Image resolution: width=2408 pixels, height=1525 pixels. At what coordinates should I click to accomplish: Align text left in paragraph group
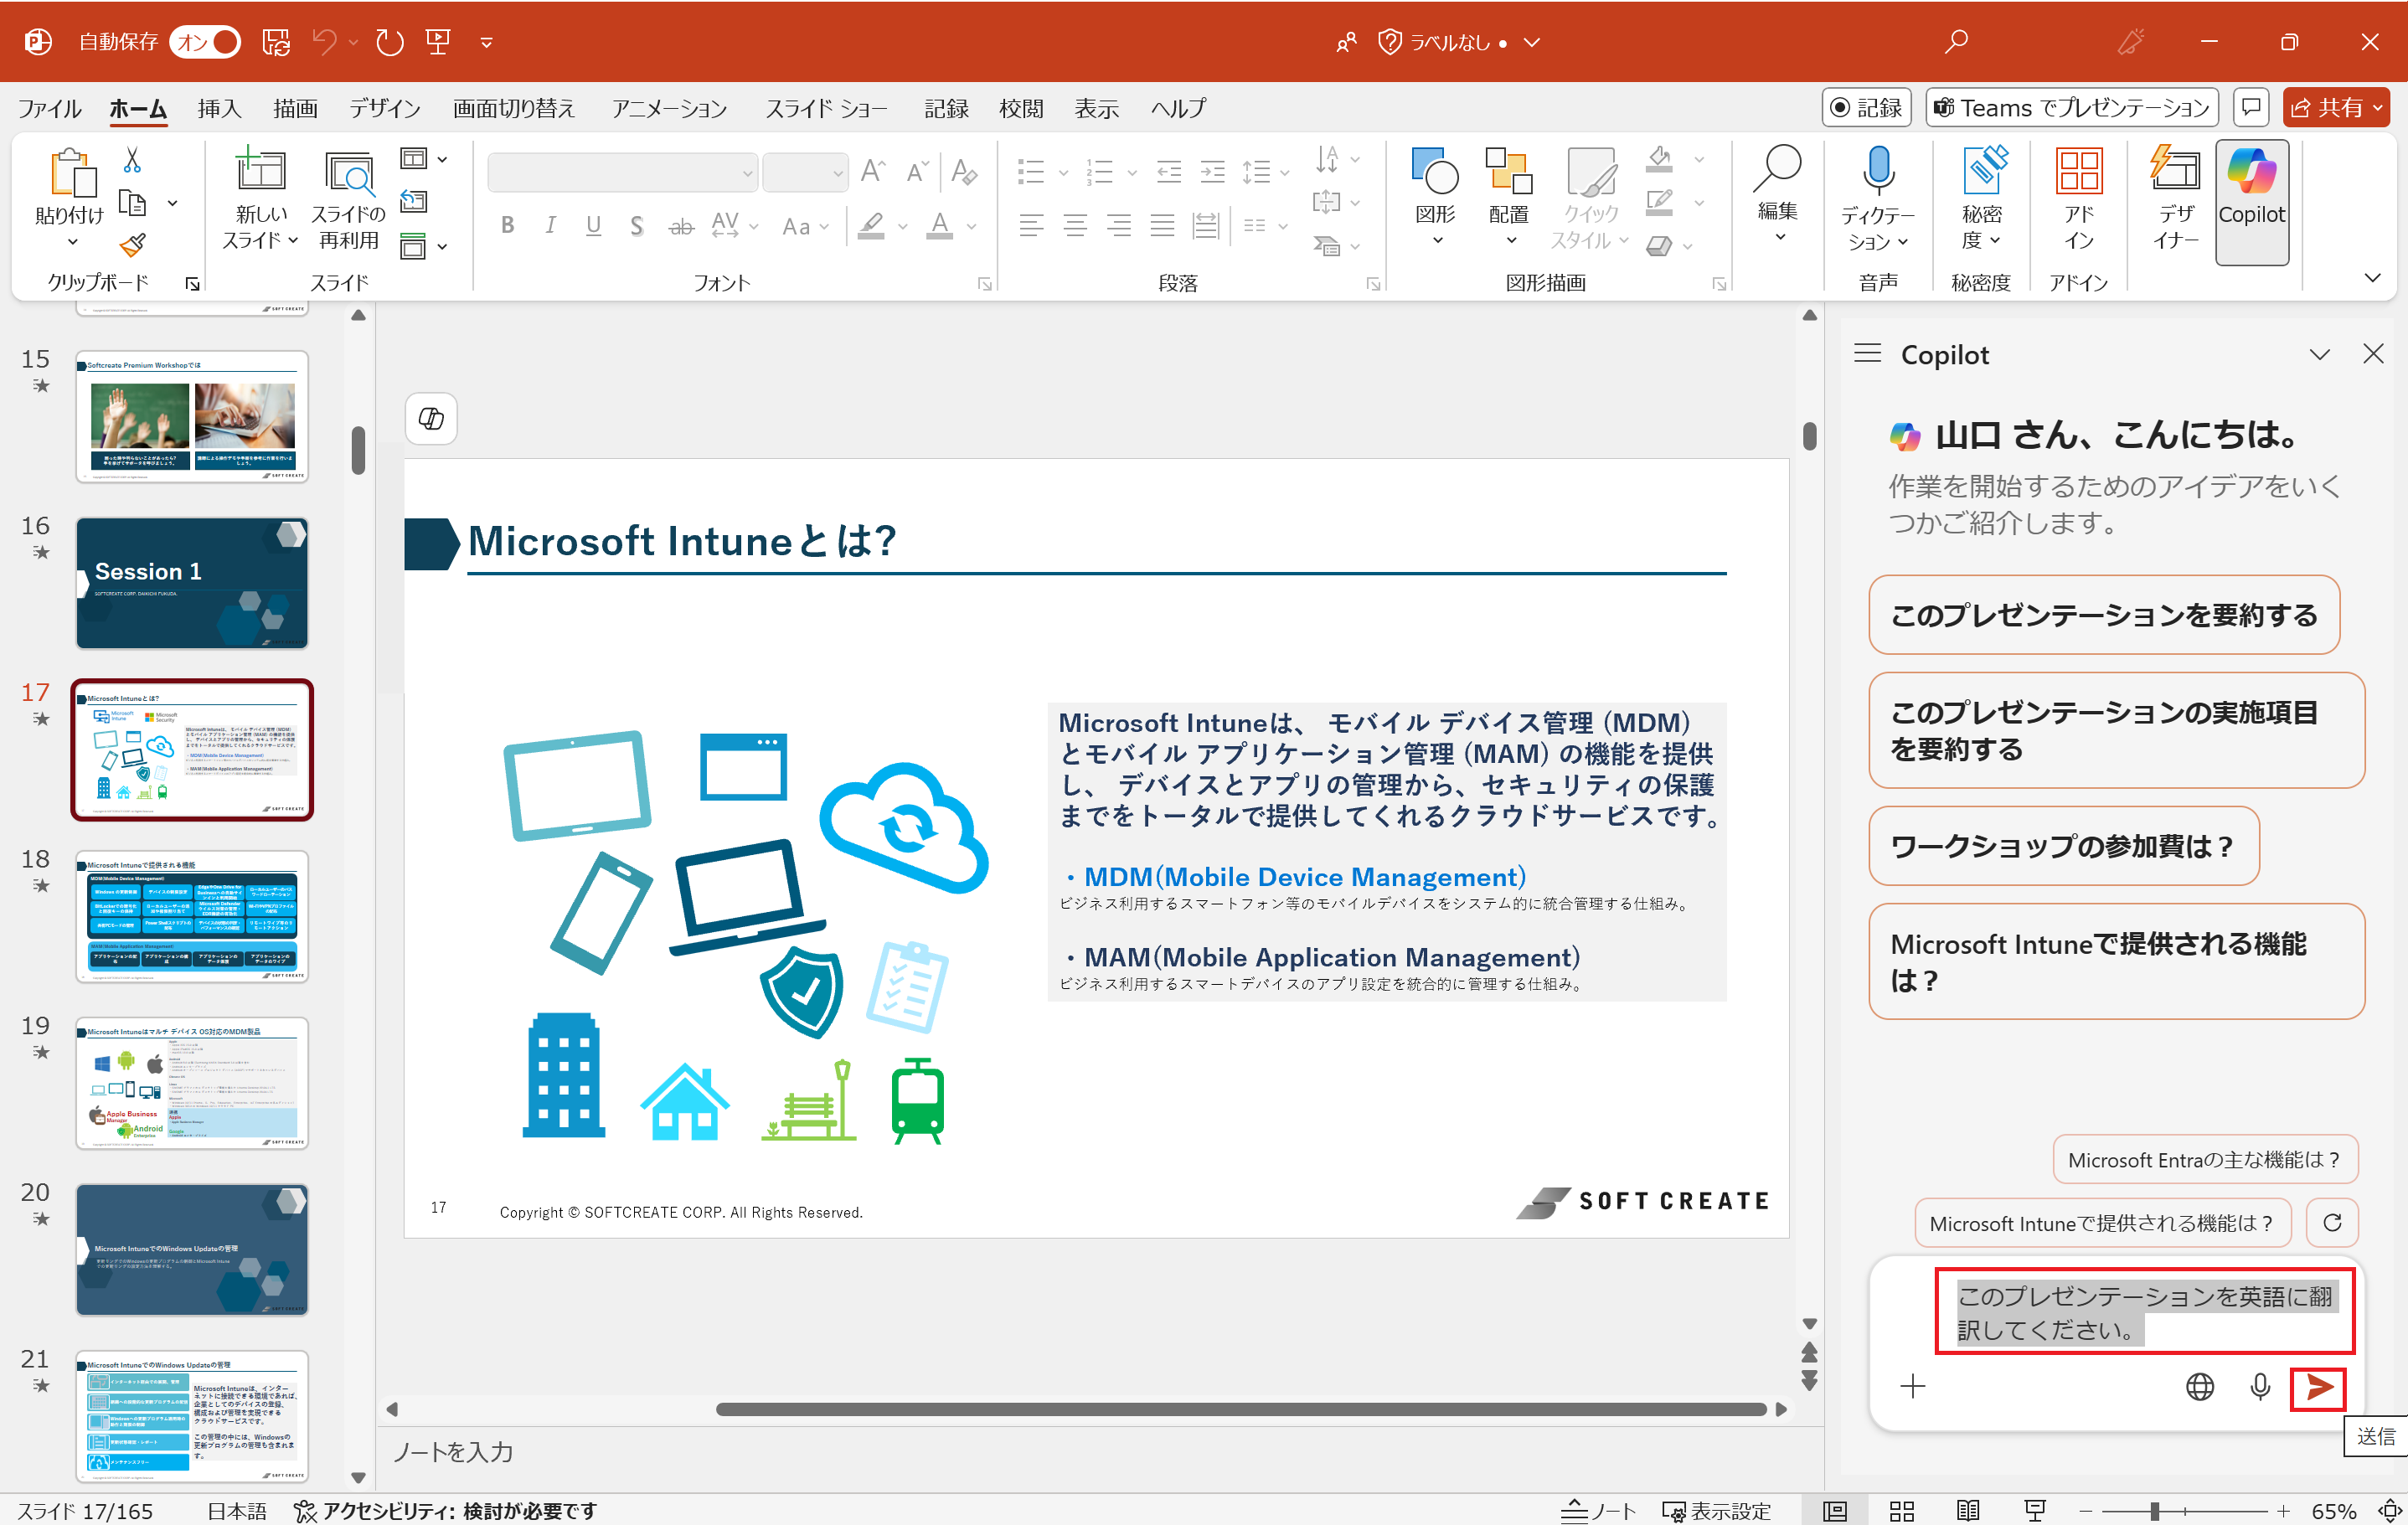tap(1031, 226)
